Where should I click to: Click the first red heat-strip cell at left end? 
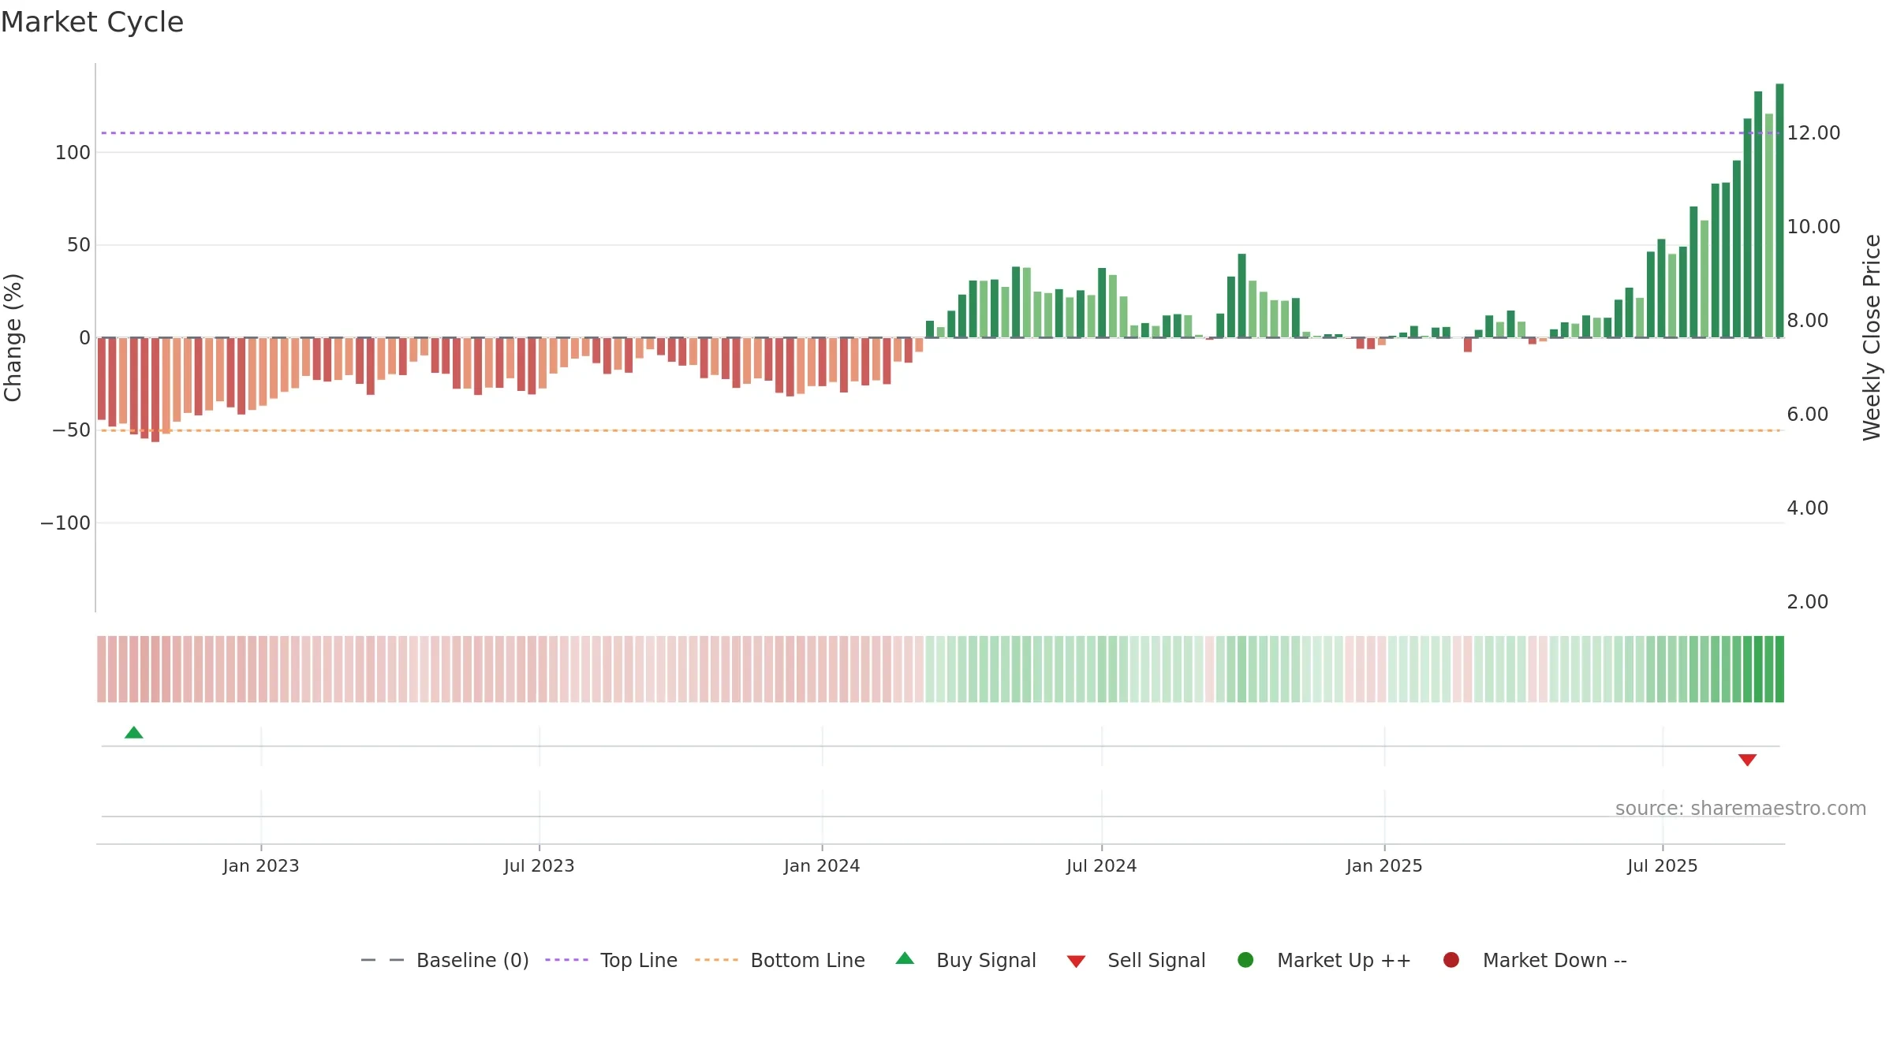pos(102,669)
